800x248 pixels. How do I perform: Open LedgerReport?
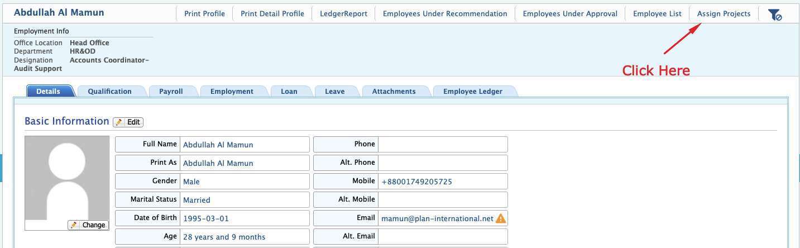click(x=343, y=14)
